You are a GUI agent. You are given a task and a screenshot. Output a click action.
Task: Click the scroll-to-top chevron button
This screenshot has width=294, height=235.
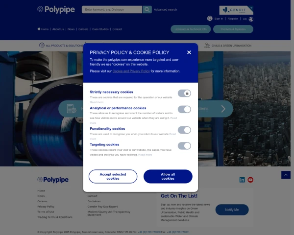coord(286,175)
